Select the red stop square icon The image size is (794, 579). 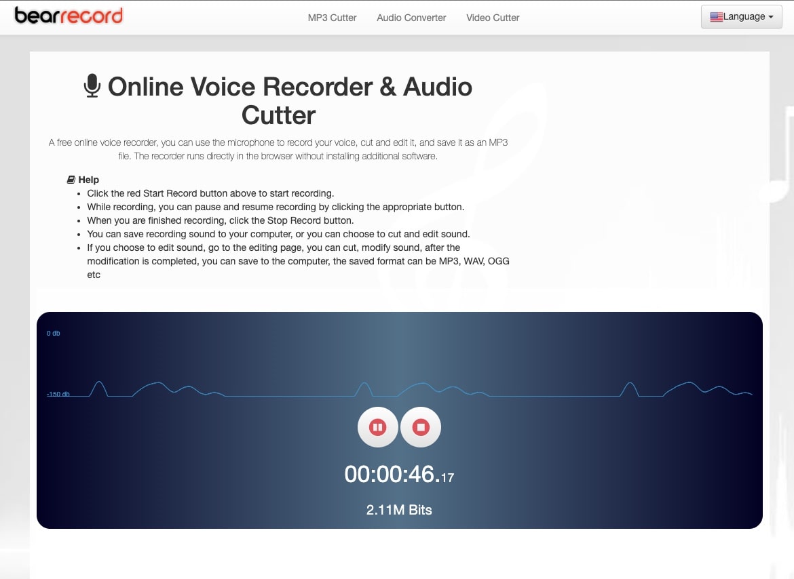(421, 427)
